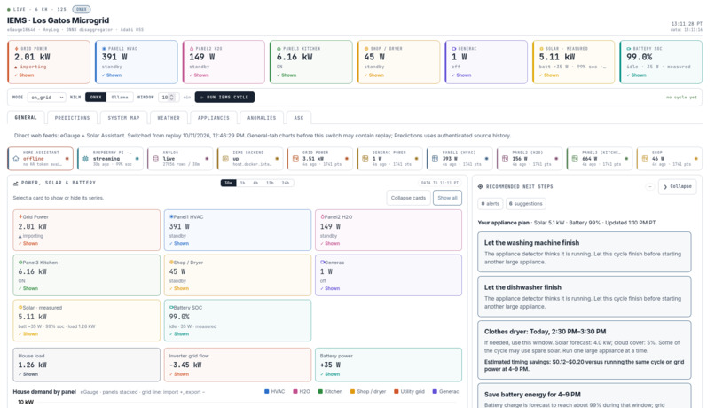Viewport: 715px width, 408px height.
Task: Click the lightning icon in the lower Grid Power card
Action: tap(20, 217)
